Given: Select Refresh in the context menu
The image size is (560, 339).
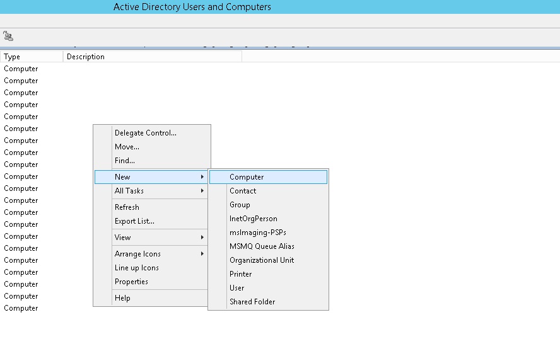Looking at the screenshot, I should click(151, 207).
